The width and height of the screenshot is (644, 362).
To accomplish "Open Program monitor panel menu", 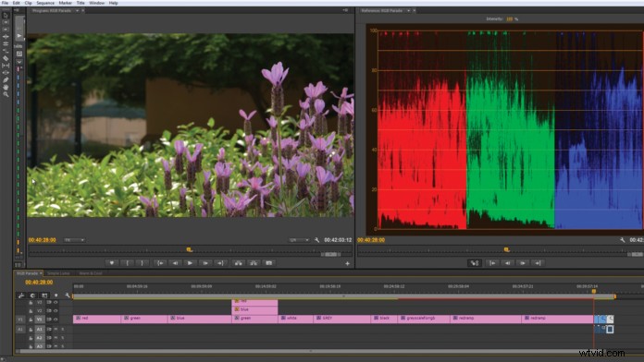I will pos(345,10).
